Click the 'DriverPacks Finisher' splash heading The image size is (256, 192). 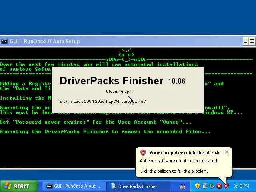tap(111, 81)
